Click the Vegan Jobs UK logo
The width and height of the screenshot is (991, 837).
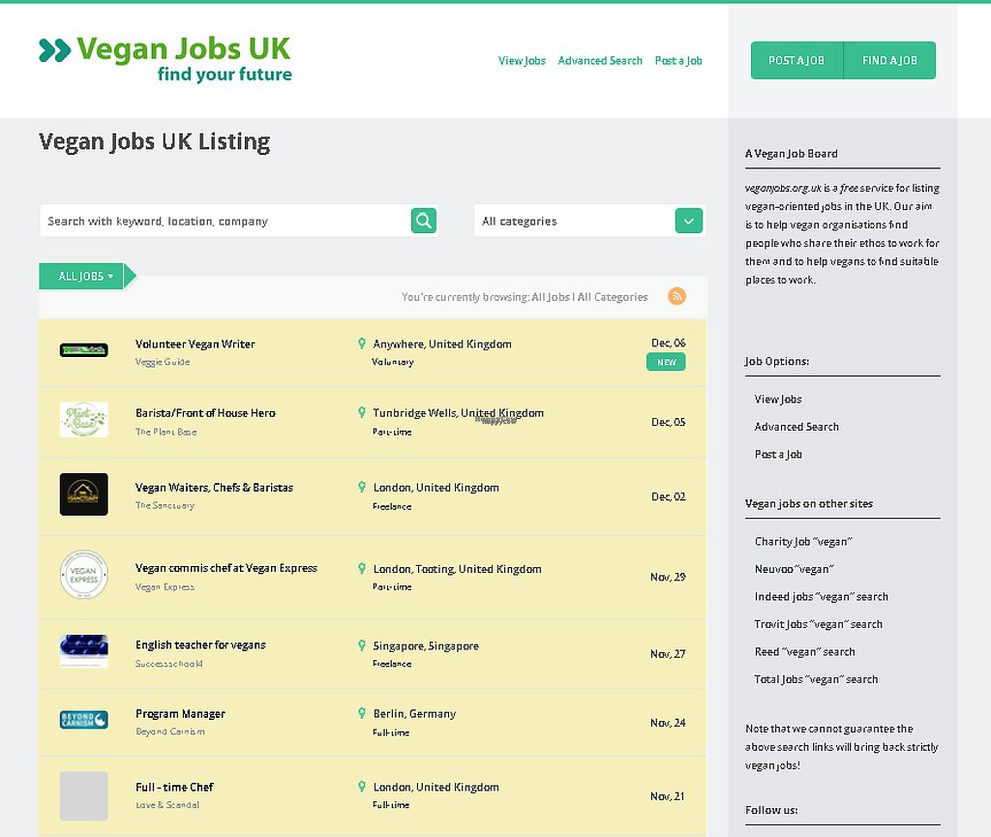coord(165,59)
